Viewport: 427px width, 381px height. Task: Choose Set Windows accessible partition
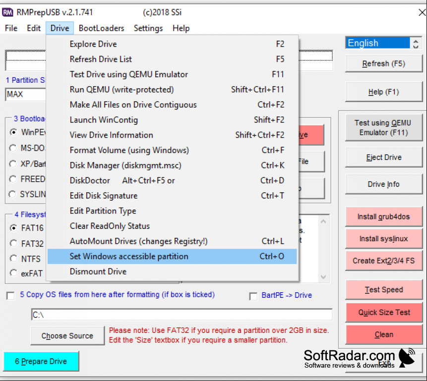click(x=172, y=256)
